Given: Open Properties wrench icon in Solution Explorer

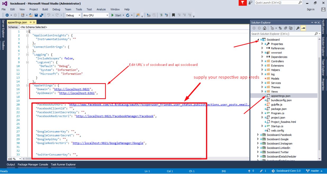Looking at the screenshot, I should click(298, 28).
